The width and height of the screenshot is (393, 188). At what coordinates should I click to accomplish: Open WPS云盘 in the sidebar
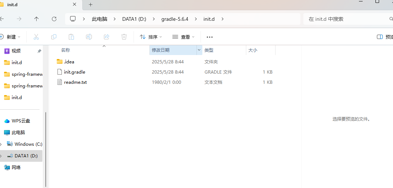click(x=21, y=121)
